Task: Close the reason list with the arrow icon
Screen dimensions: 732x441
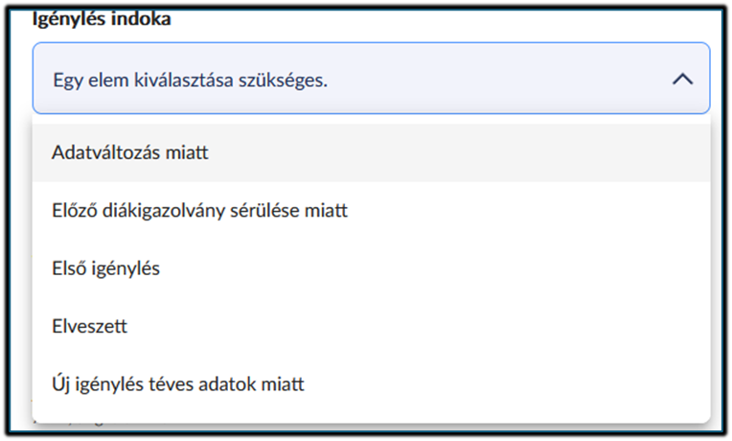Action: point(682,80)
